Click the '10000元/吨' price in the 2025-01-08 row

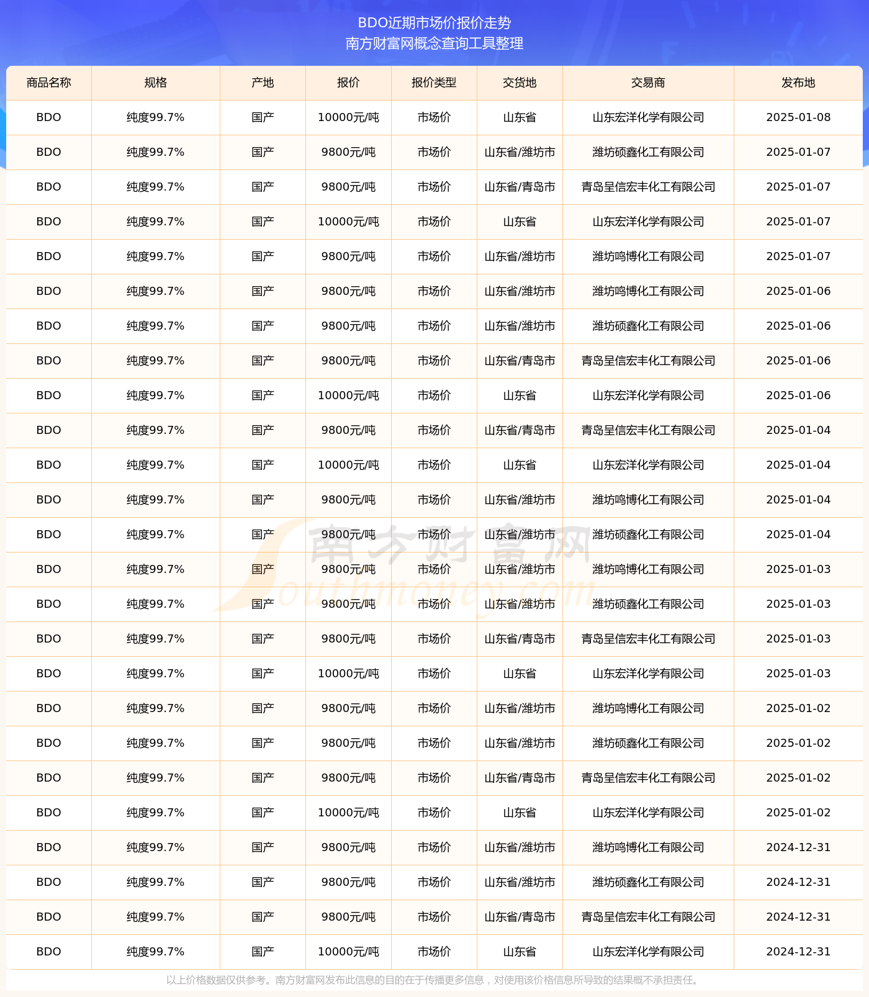click(348, 117)
